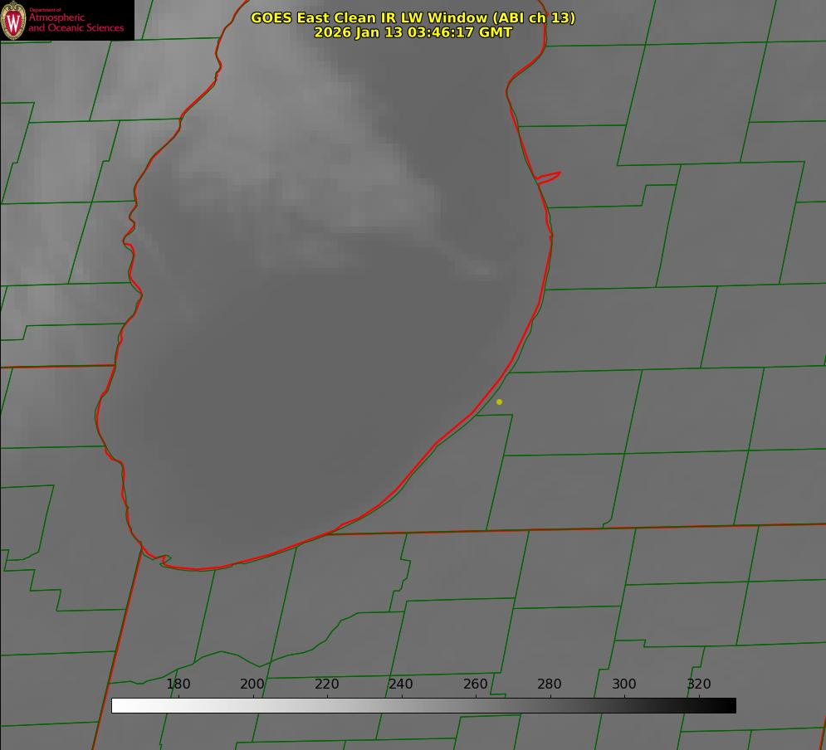The image size is (826, 750).
Task: Click the middle of the grayscale colorbar
Action: (x=423, y=705)
